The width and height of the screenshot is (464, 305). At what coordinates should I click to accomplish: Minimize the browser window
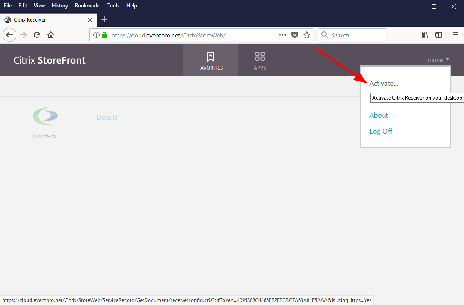pos(414,6)
